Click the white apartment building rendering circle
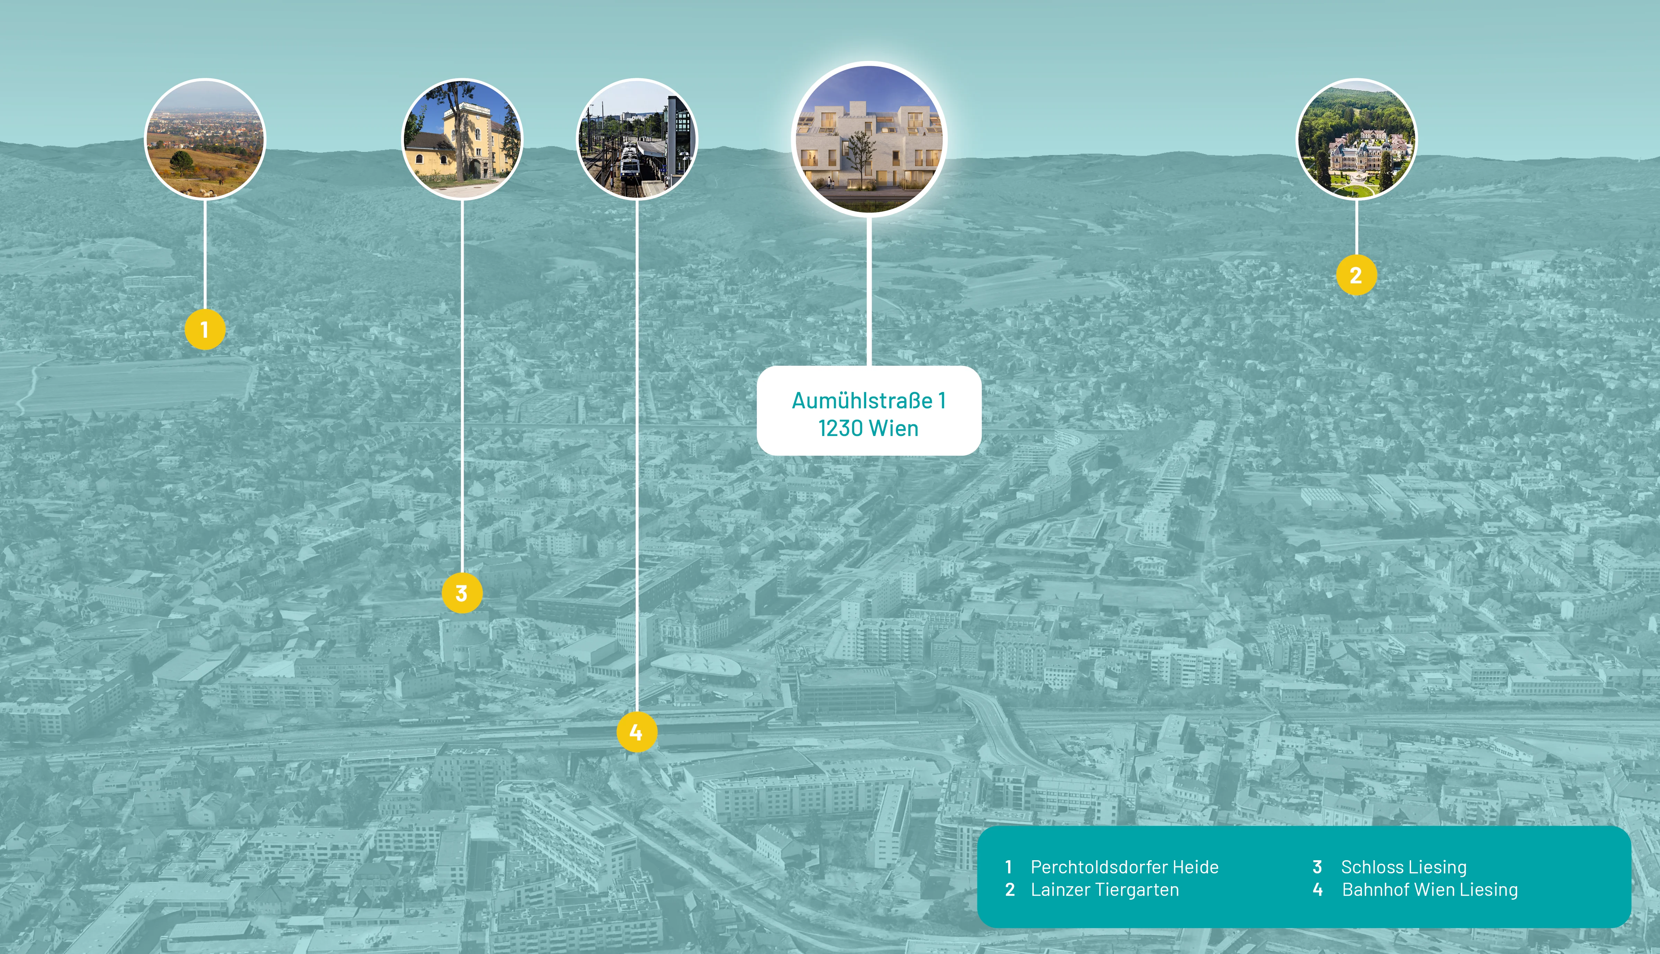The image size is (1660, 954). (x=869, y=139)
